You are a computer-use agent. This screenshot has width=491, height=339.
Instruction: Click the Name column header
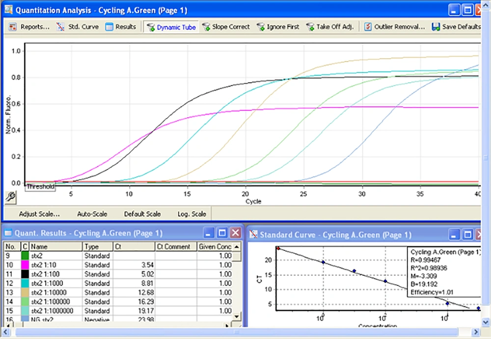point(56,246)
